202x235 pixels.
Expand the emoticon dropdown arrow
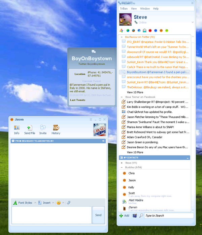click(63, 203)
